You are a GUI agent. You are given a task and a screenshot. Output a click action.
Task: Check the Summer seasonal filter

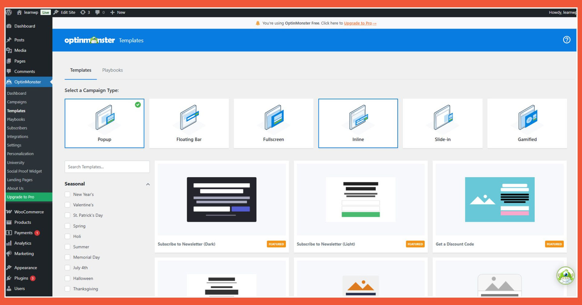(x=67, y=247)
